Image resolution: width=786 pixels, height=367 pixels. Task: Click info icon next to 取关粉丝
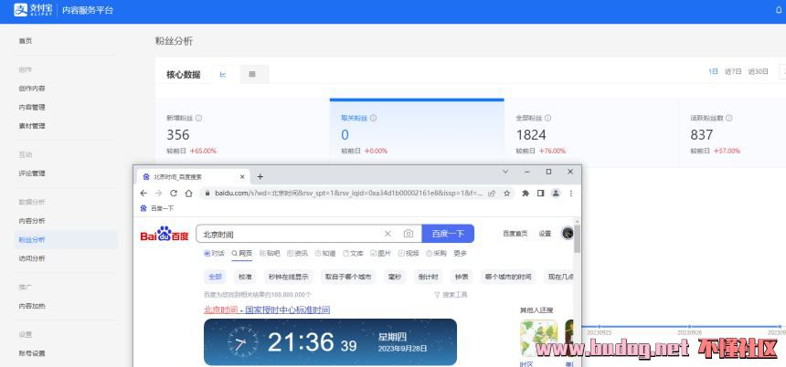click(x=373, y=118)
